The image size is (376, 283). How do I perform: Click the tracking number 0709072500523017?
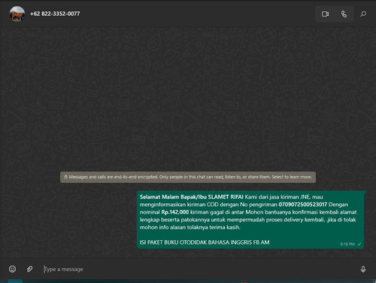[303, 205]
